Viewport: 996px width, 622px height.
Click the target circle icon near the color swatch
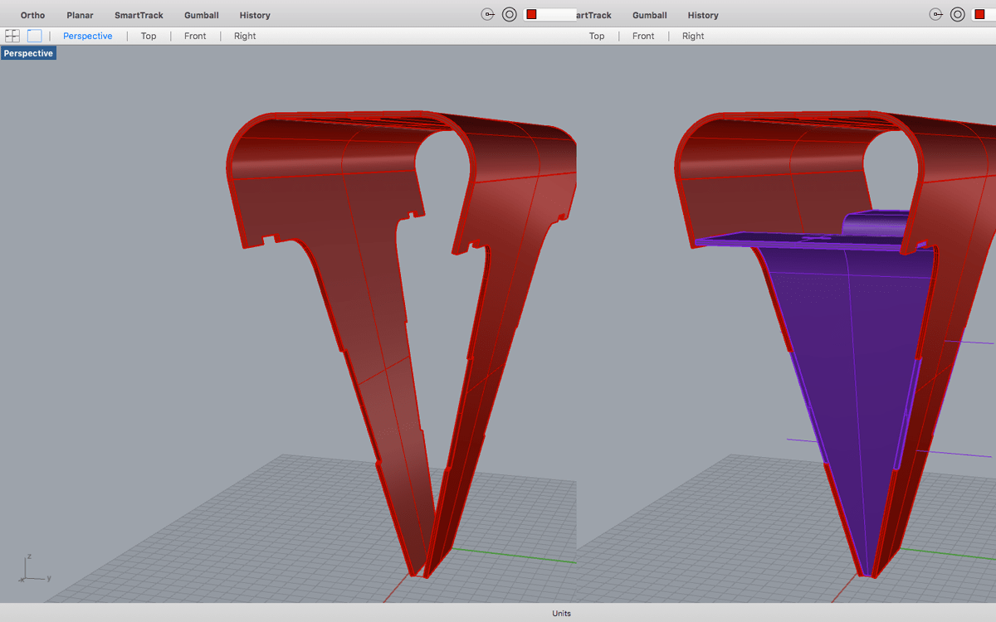pos(509,14)
